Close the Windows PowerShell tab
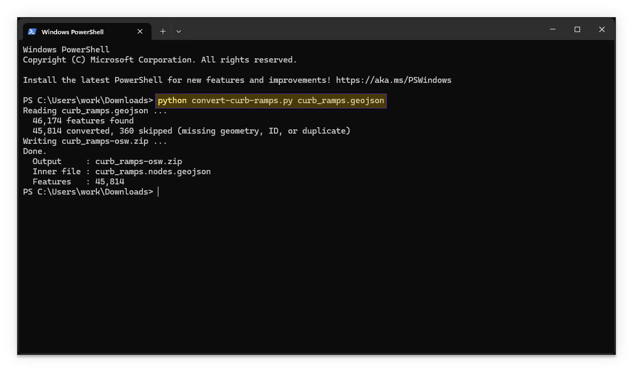 pyautogui.click(x=140, y=32)
